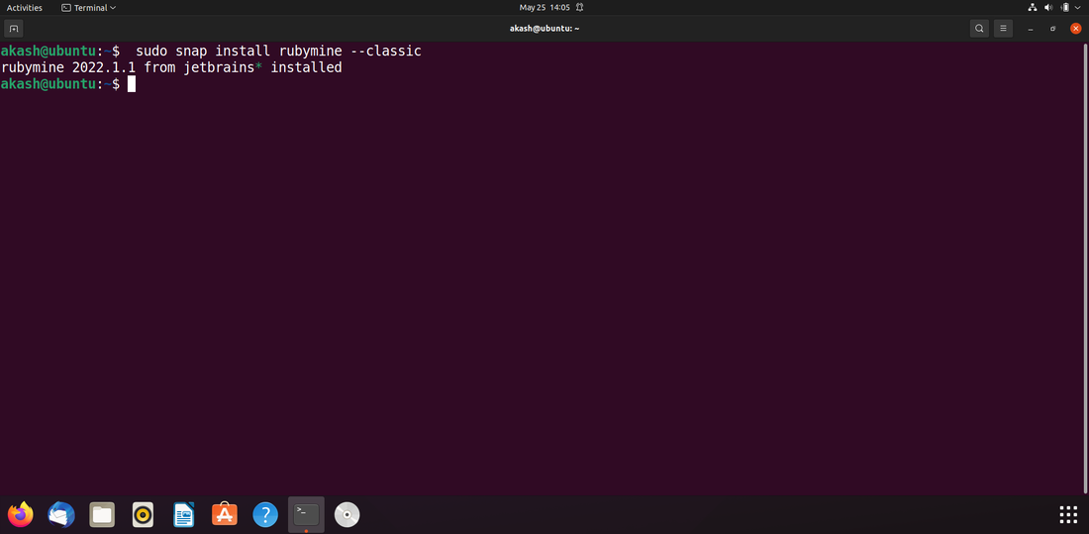
Task: Click the block cursor at the empty prompt
Action: tap(132, 84)
